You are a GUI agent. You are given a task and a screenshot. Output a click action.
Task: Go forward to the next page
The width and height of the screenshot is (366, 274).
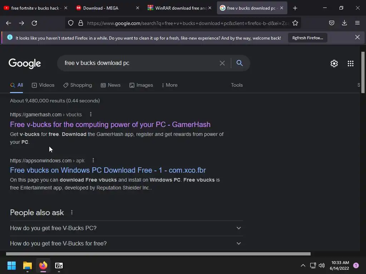pyautogui.click(x=21, y=23)
